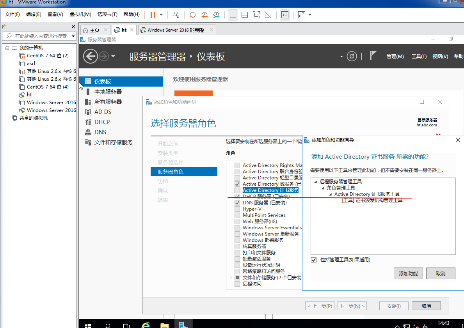The width and height of the screenshot is (464, 328).
Task: Check the Web 服务器(IIS) checkbox
Action: coord(237,221)
